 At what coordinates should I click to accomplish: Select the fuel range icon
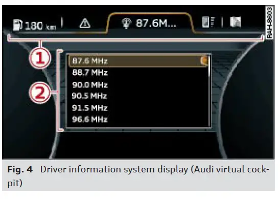pyautogui.click(x=18, y=25)
